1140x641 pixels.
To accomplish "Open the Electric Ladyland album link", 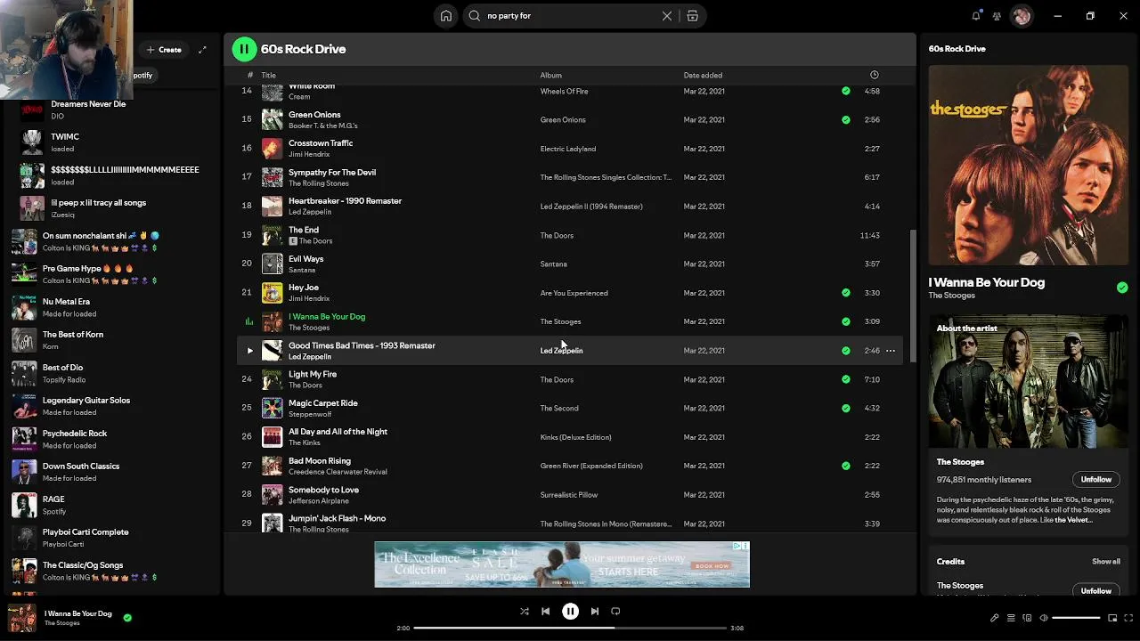I will coord(568,149).
